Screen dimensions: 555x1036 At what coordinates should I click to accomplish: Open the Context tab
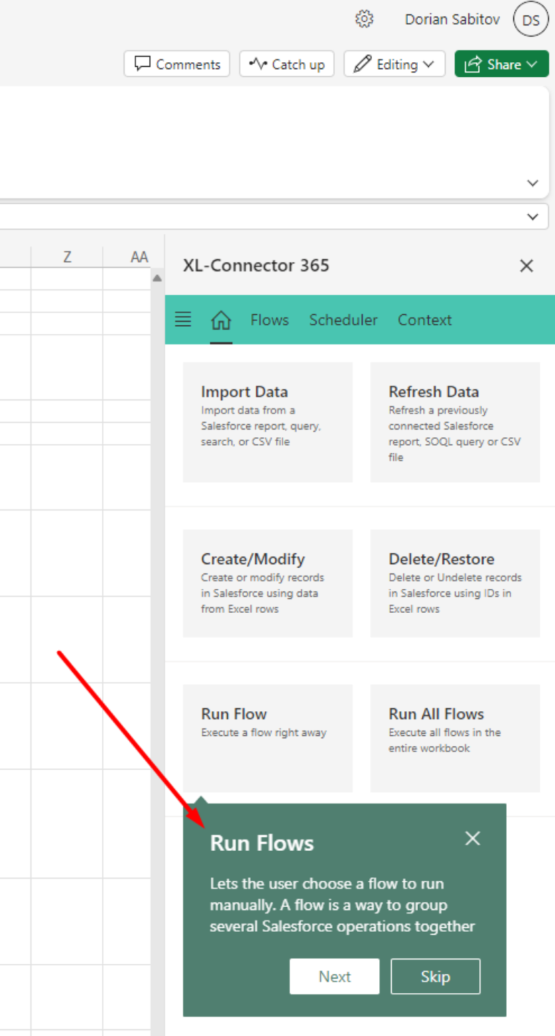tap(424, 320)
